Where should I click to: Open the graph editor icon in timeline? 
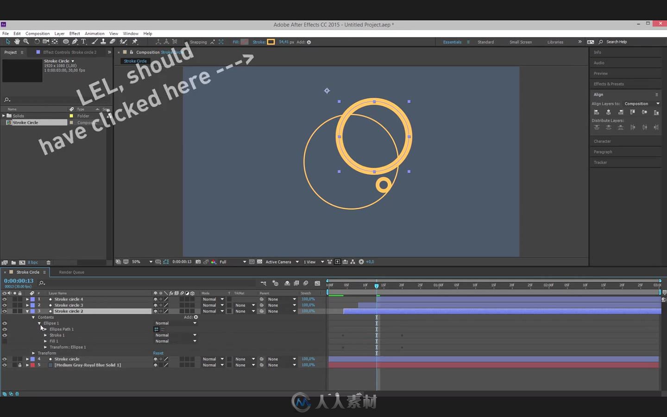(x=317, y=283)
